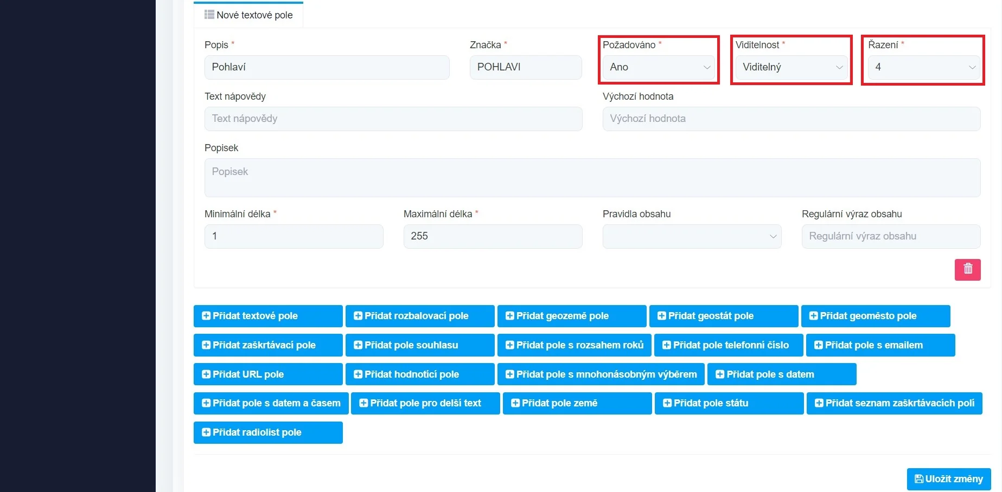
Task: Open the Požadováno dropdown
Action: (659, 67)
